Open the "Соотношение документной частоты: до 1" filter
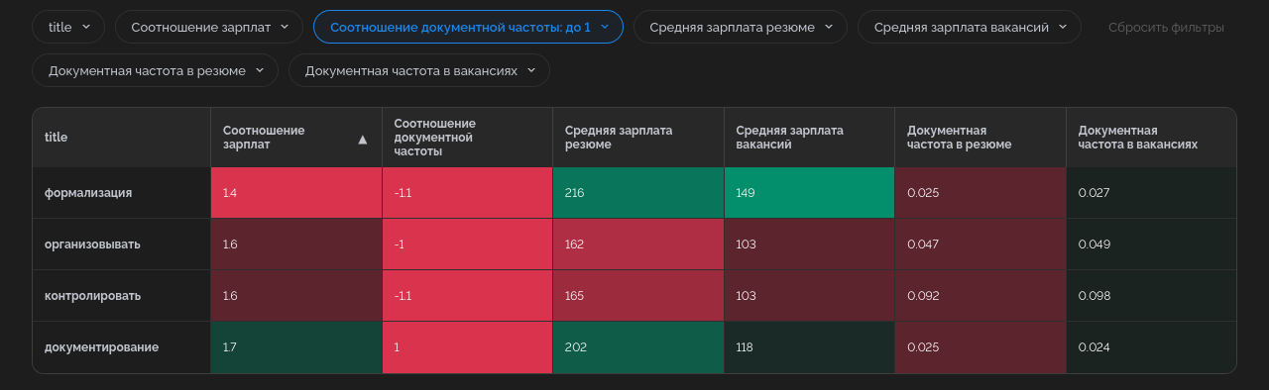The width and height of the screenshot is (1269, 390). coord(468,27)
